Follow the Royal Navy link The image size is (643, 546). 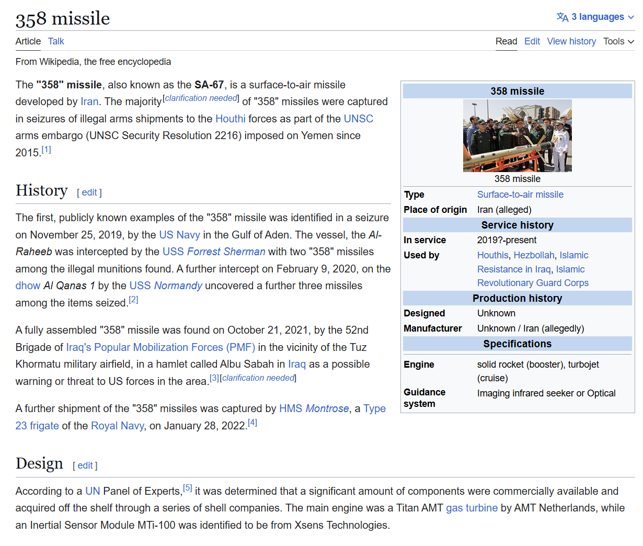click(x=118, y=426)
